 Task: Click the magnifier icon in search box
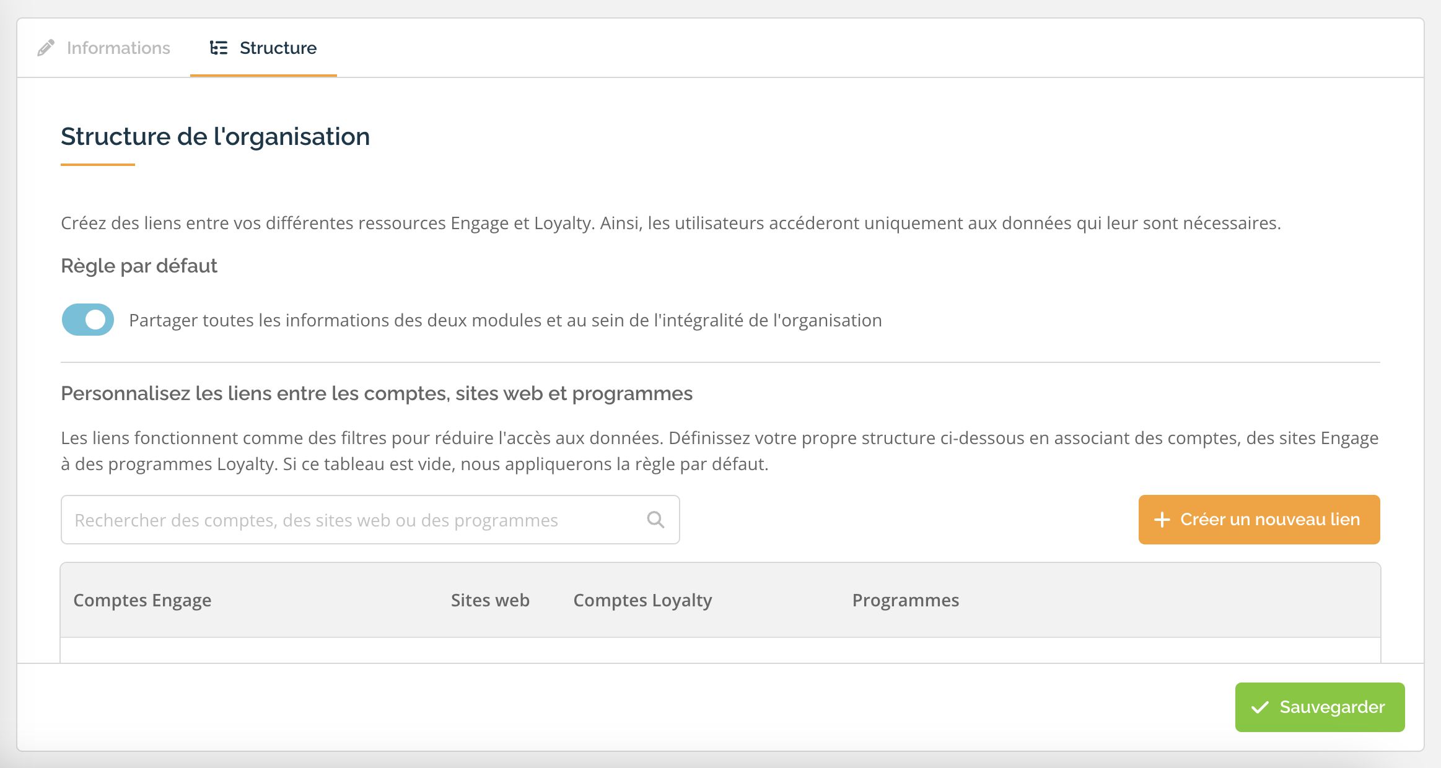tap(655, 520)
